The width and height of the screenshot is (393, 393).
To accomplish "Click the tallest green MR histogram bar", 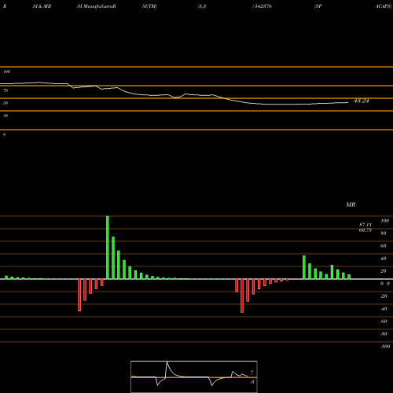I will pos(108,248).
